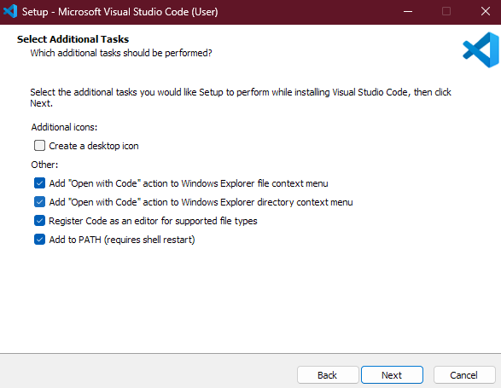The height and width of the screenshot is (388, 501).
Task: Go back with the Back button
Action: 328,375
